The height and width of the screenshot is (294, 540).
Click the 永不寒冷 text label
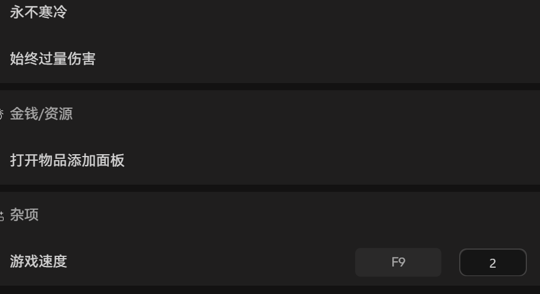[x=38, y=11]
